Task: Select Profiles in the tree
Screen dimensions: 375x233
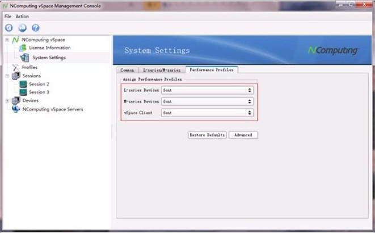Action: click(30, 67)
